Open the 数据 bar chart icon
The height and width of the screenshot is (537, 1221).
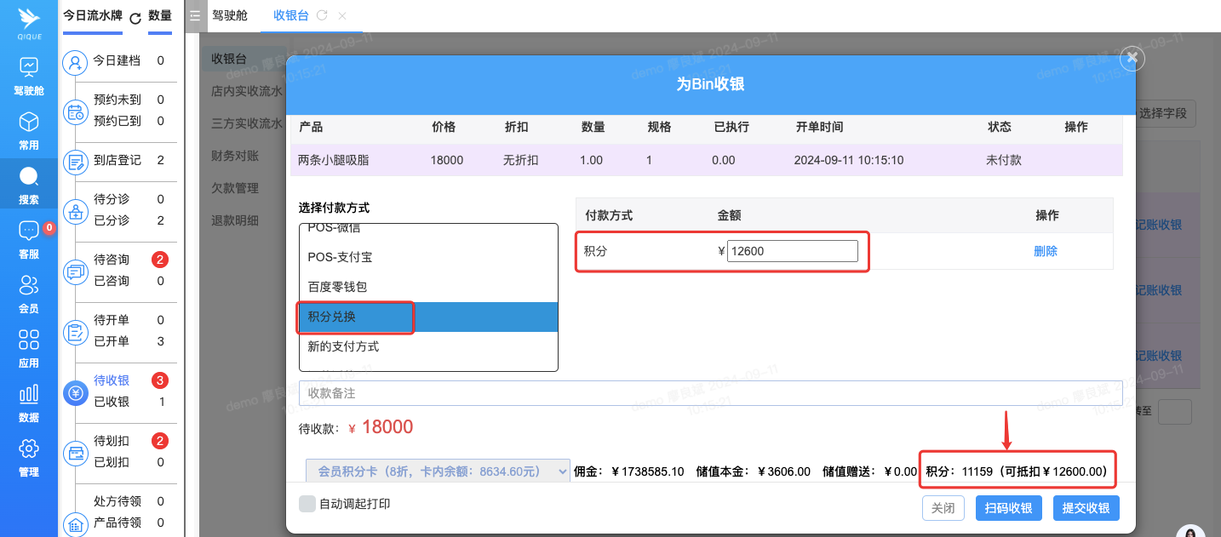(29, 394)
